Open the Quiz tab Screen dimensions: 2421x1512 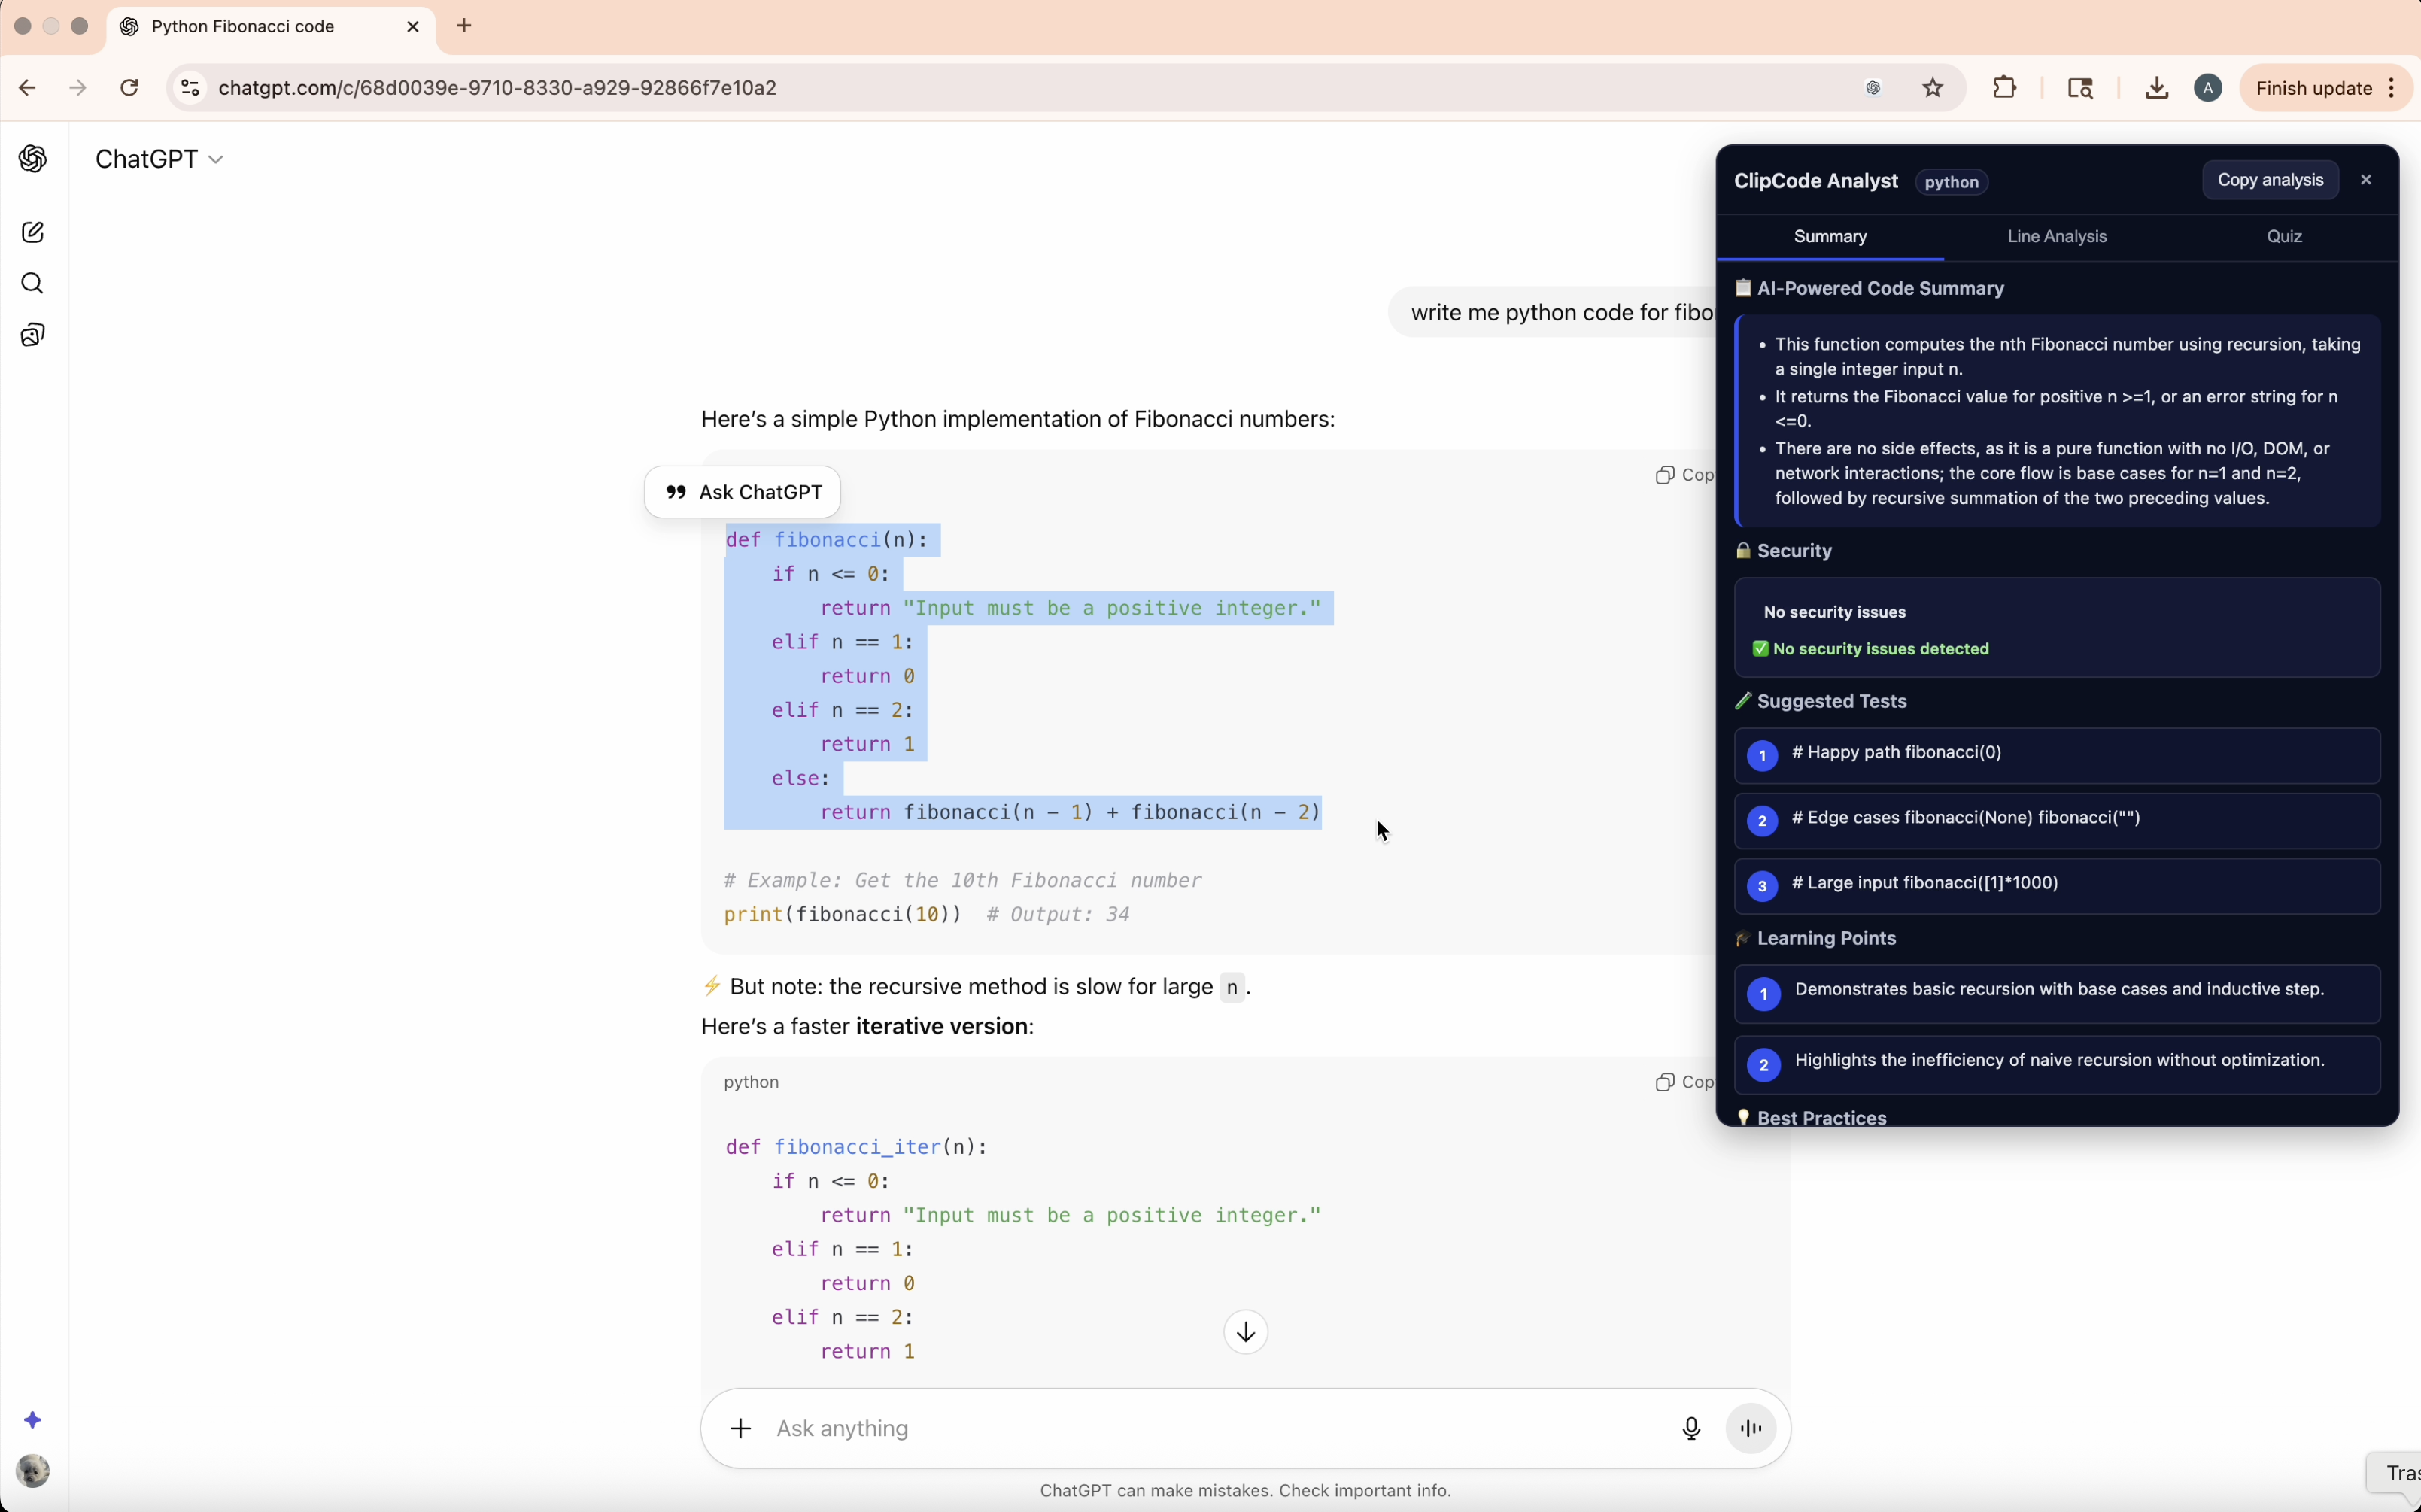click(2284, 237)
